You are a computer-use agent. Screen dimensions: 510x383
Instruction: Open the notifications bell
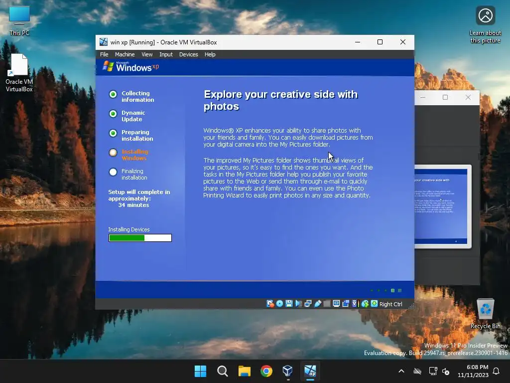click(497, 371)
